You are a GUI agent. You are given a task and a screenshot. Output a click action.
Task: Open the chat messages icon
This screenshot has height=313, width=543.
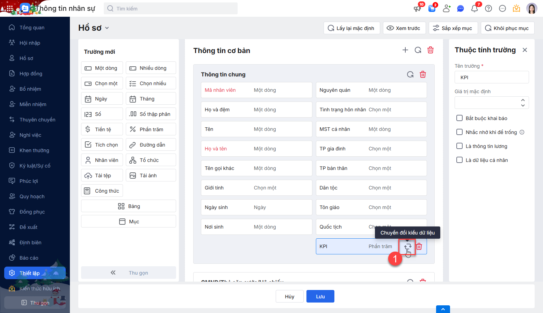click(x=461, y=8)
